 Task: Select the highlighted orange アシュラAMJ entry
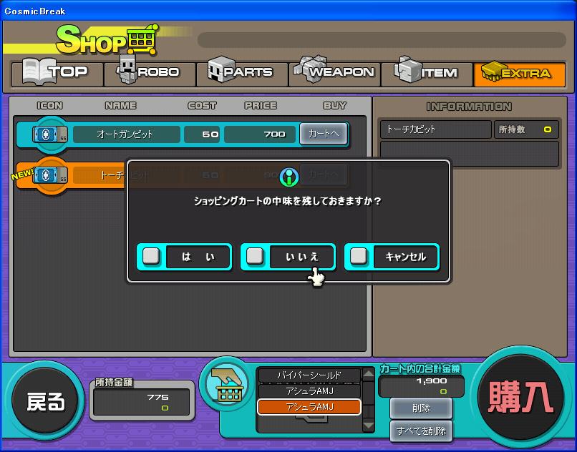point(309,407)
